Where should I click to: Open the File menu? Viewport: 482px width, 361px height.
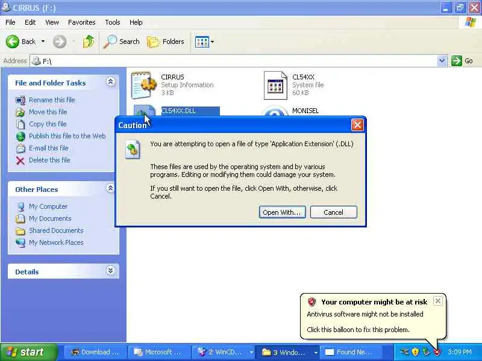tap(10, 22)
